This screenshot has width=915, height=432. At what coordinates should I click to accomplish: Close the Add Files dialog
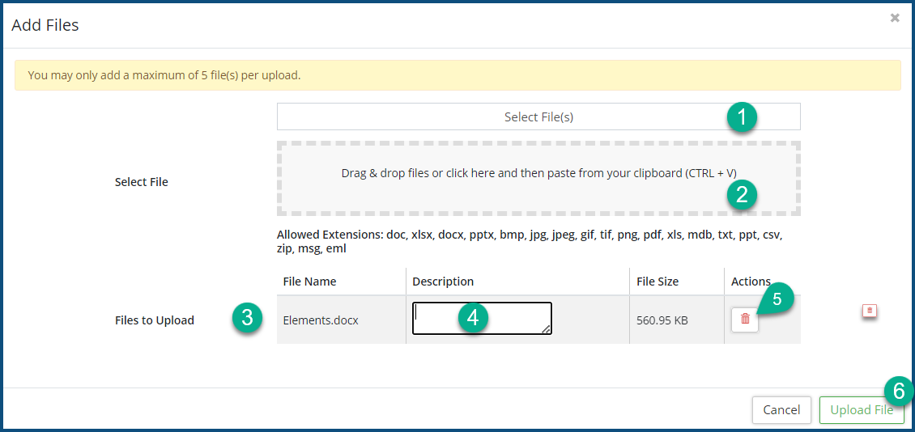[895, 18]
